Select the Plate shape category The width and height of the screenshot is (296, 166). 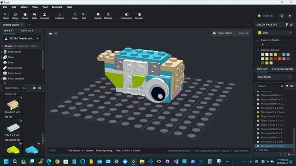pyautogui.click(x=11, y=63)
